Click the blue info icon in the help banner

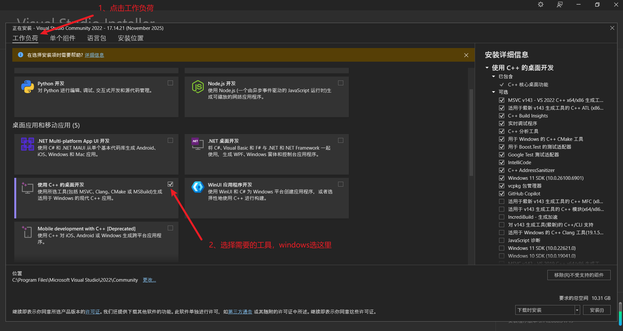(20, 55)
